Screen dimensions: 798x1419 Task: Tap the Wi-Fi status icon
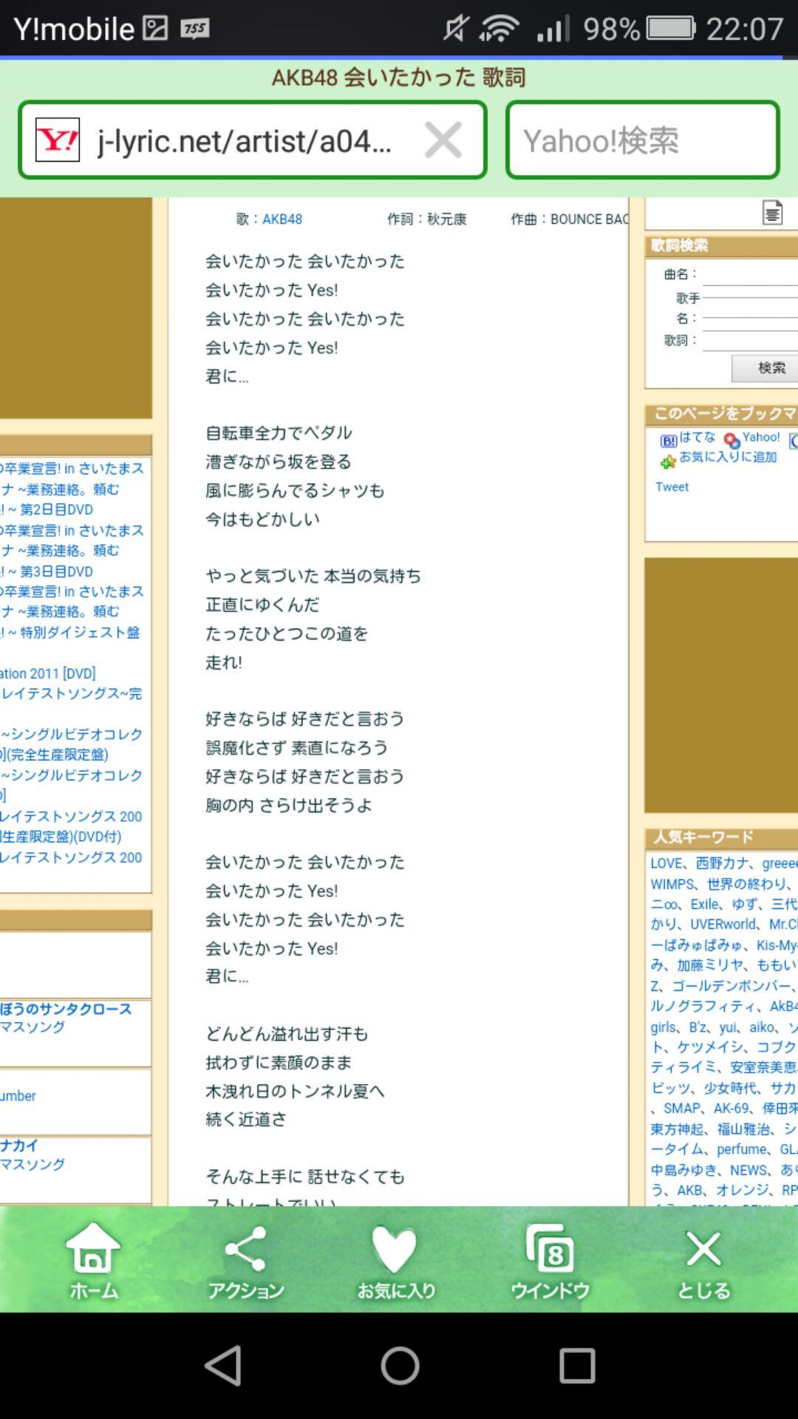pyautogui.click(x=499, y=28)
